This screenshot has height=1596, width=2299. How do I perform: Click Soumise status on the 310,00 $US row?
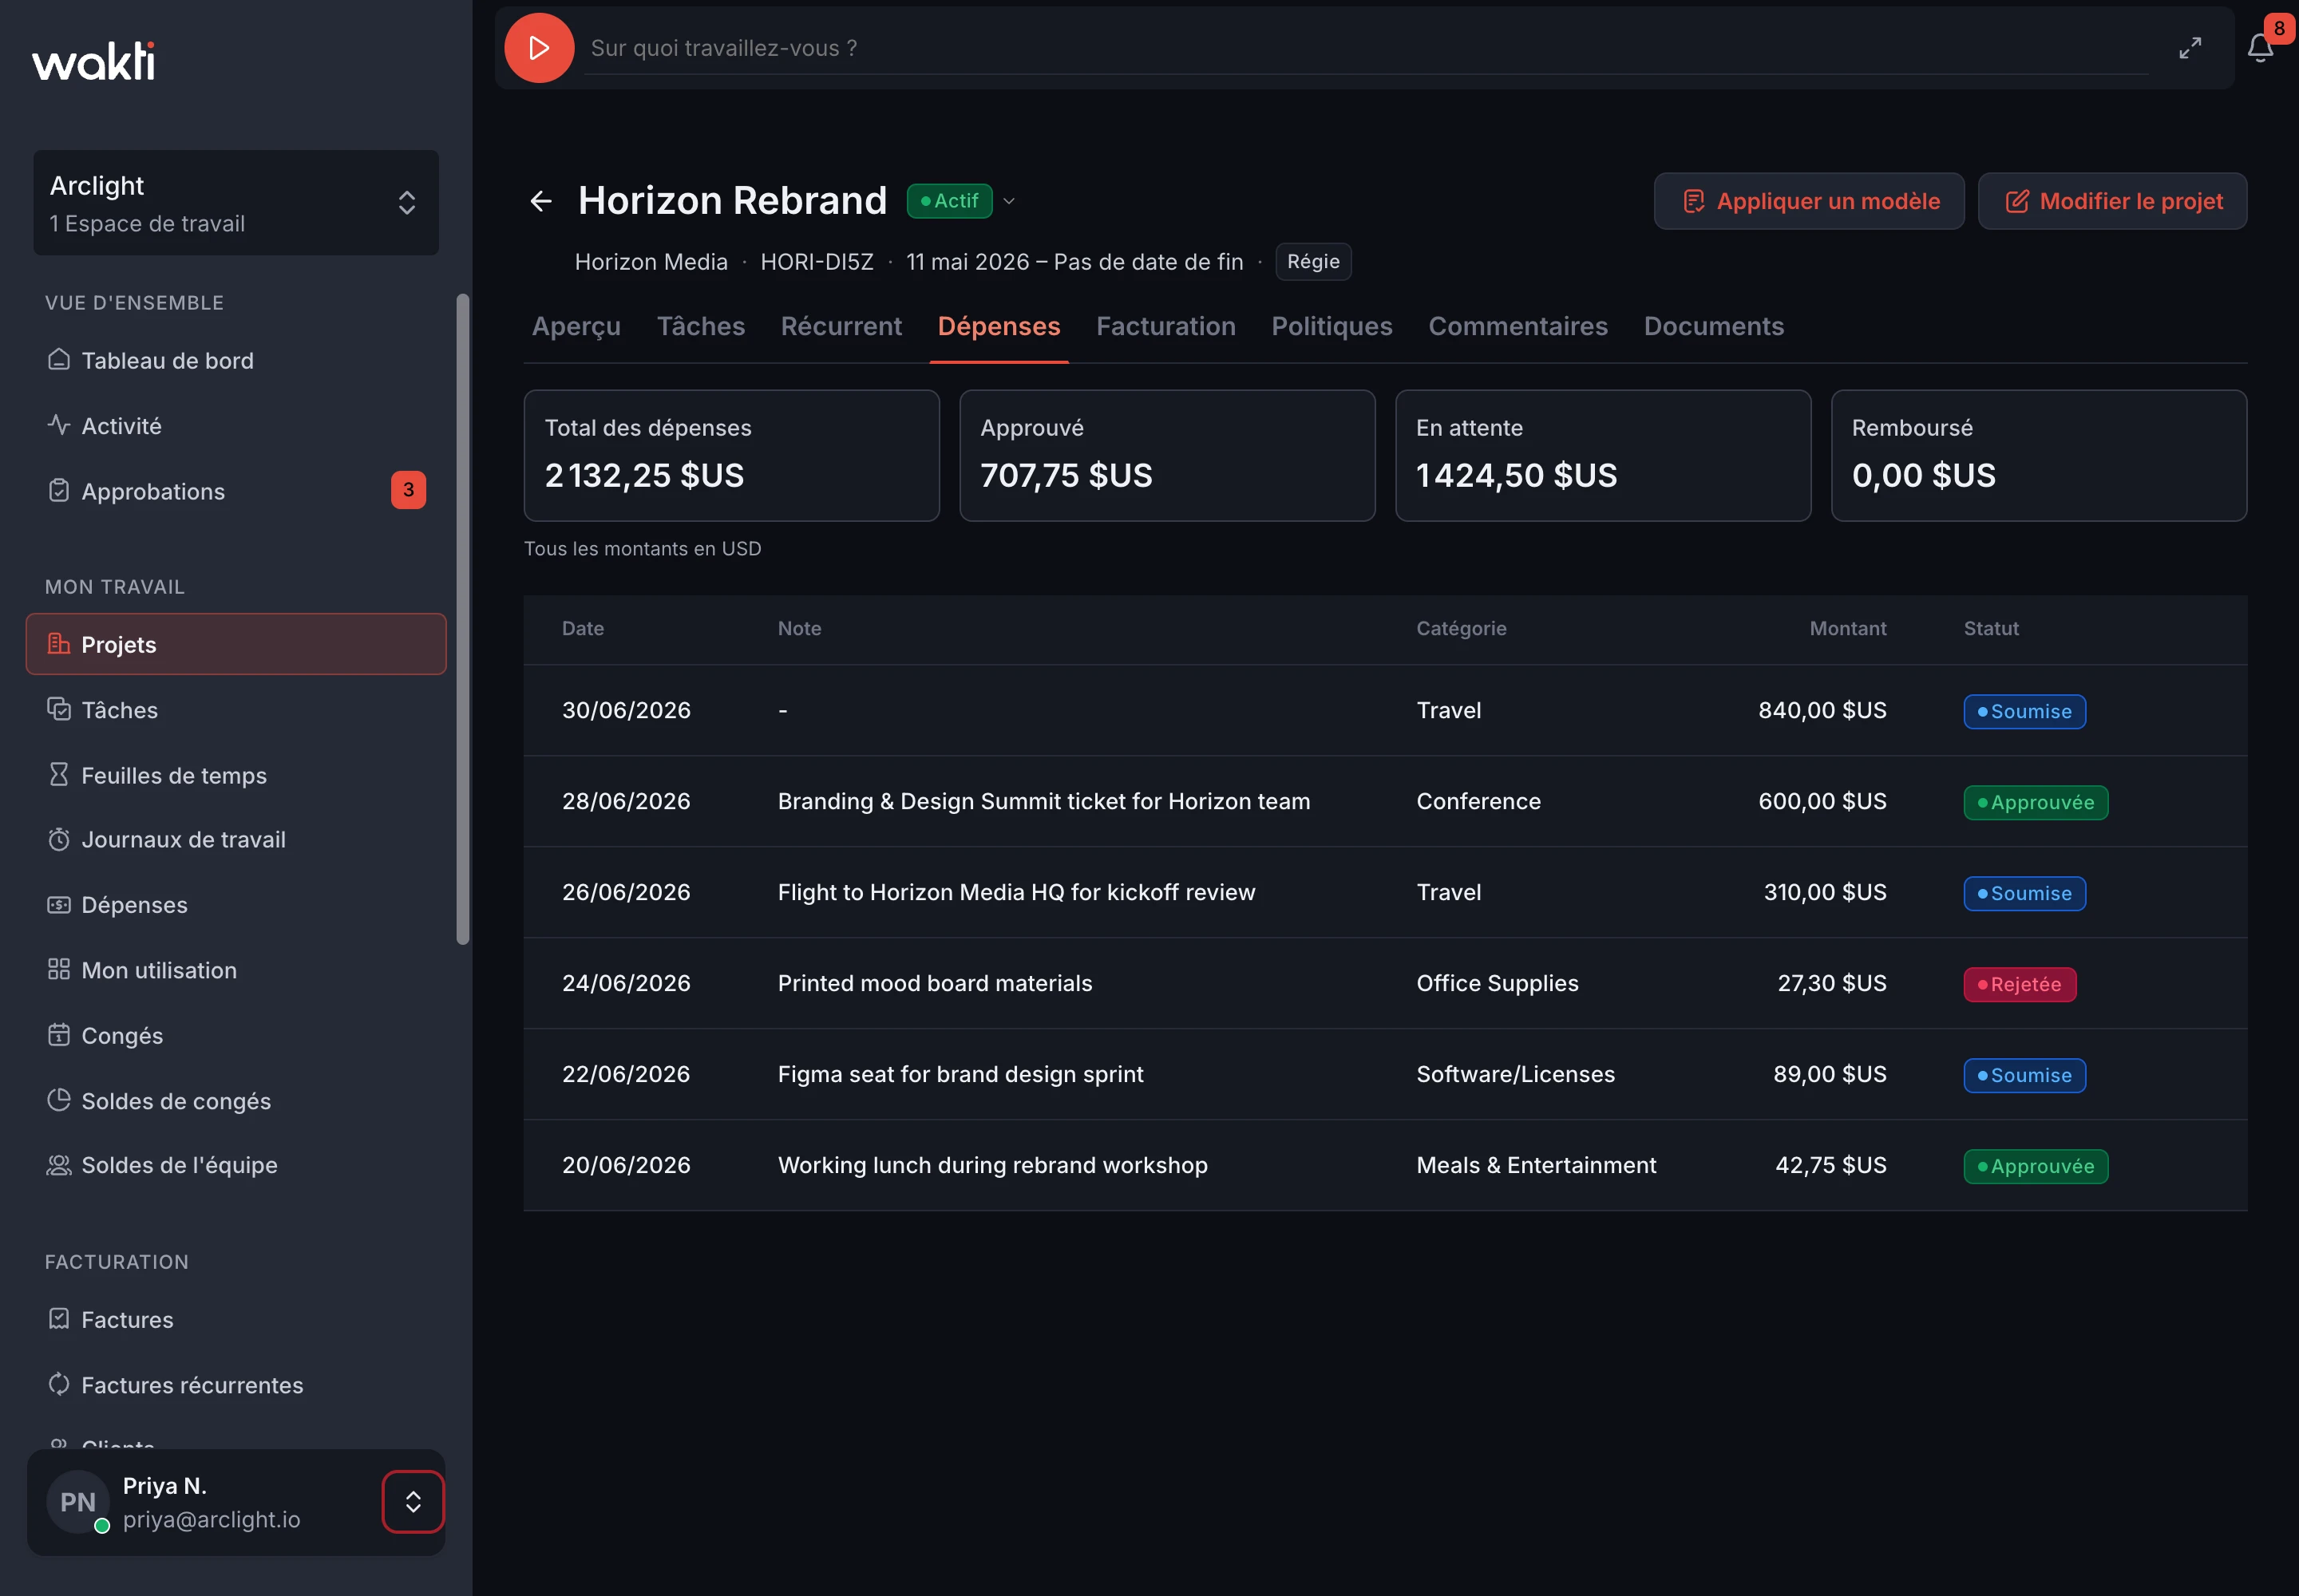[x=2024, y=893]
